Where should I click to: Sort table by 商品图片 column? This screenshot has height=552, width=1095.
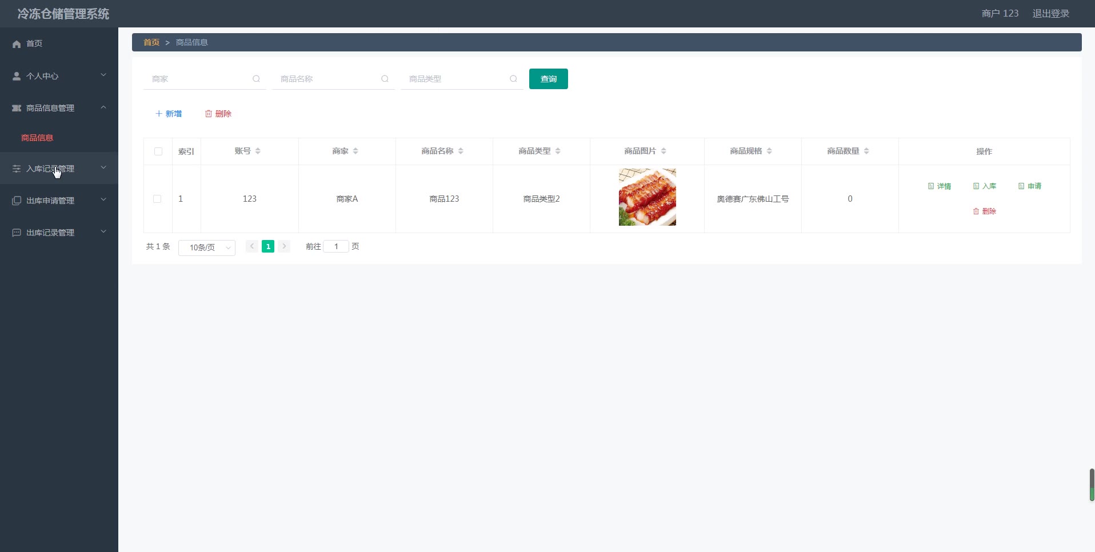pyautogui.click(x=664, y=151)
